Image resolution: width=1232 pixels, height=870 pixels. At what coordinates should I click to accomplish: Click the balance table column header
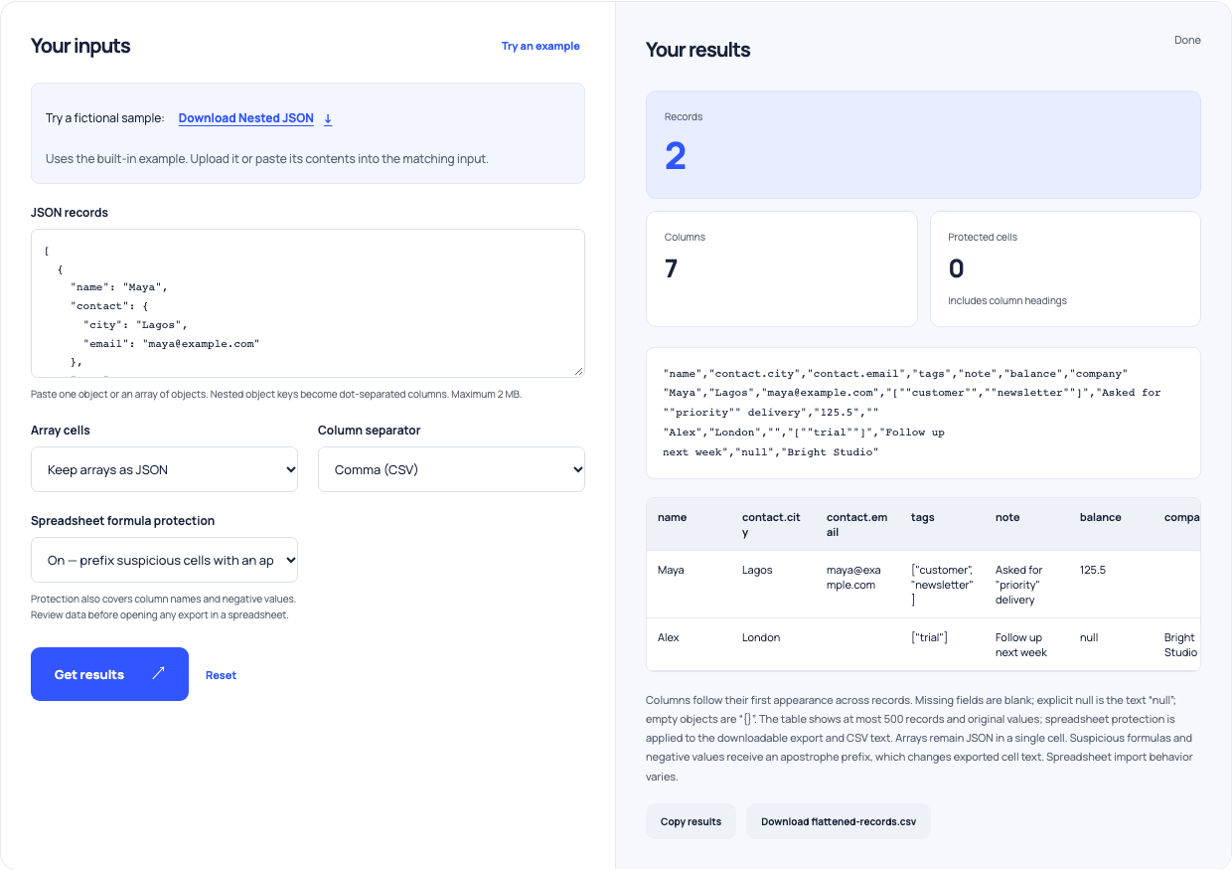tap(1111, 524)
